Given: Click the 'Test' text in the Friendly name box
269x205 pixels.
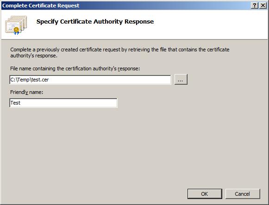Looking at the screenshot, I should [15, 103].
